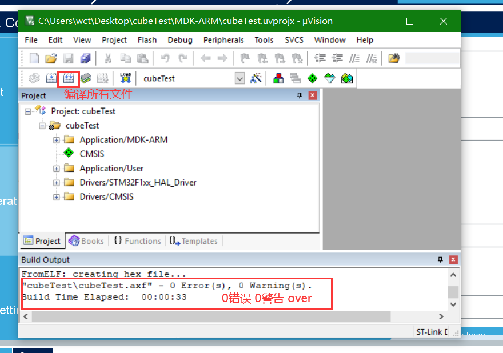Screen dimensions: 503x353
Task: Select the Project tab at panel bottom
Action: click(x=42, y=241)
